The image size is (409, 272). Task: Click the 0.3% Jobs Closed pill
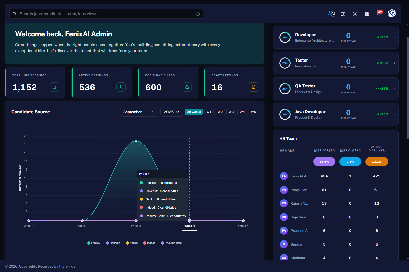350,162
